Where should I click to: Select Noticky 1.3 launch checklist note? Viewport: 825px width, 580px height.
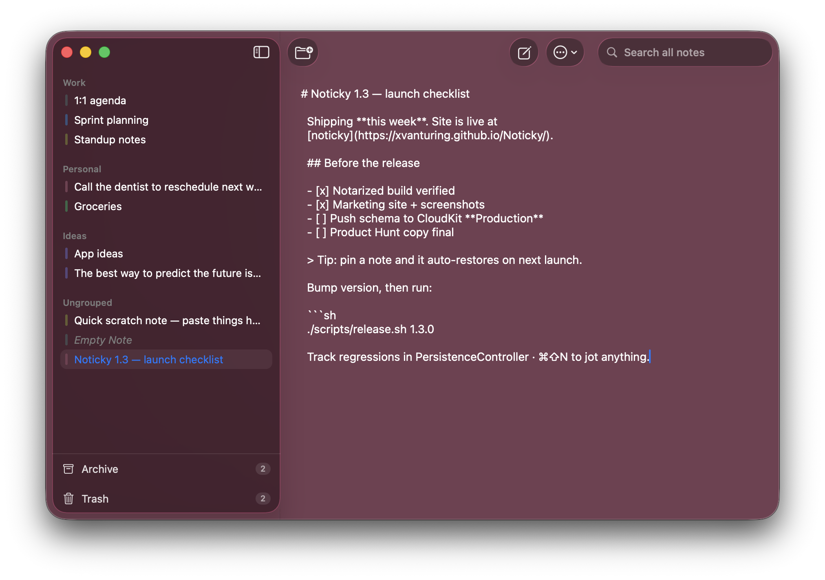166,360
